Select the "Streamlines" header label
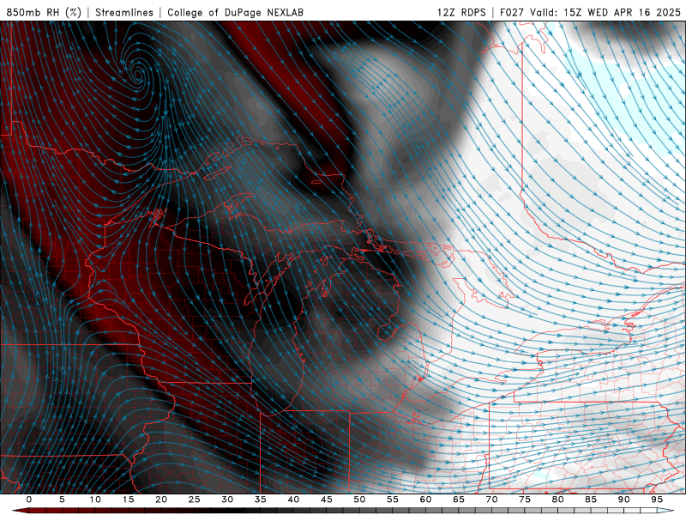686x515 pixels. [124, 12]
